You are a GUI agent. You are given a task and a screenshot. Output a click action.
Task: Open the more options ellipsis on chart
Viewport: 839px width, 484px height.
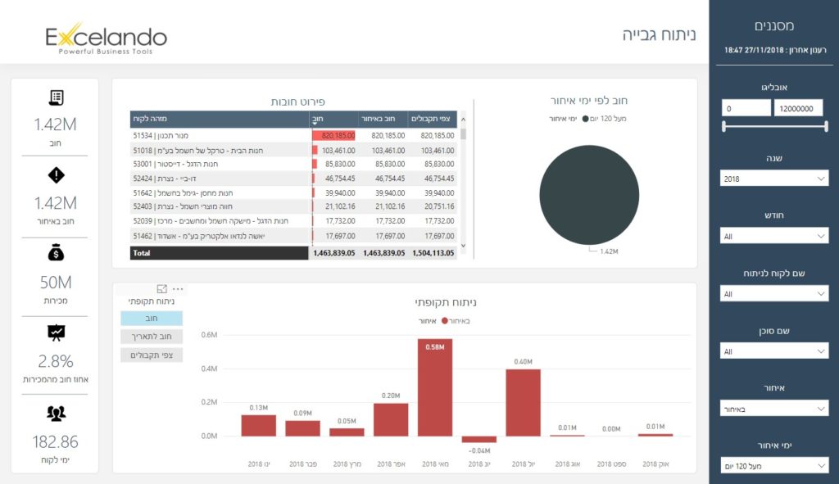click(x=178, y=289)
